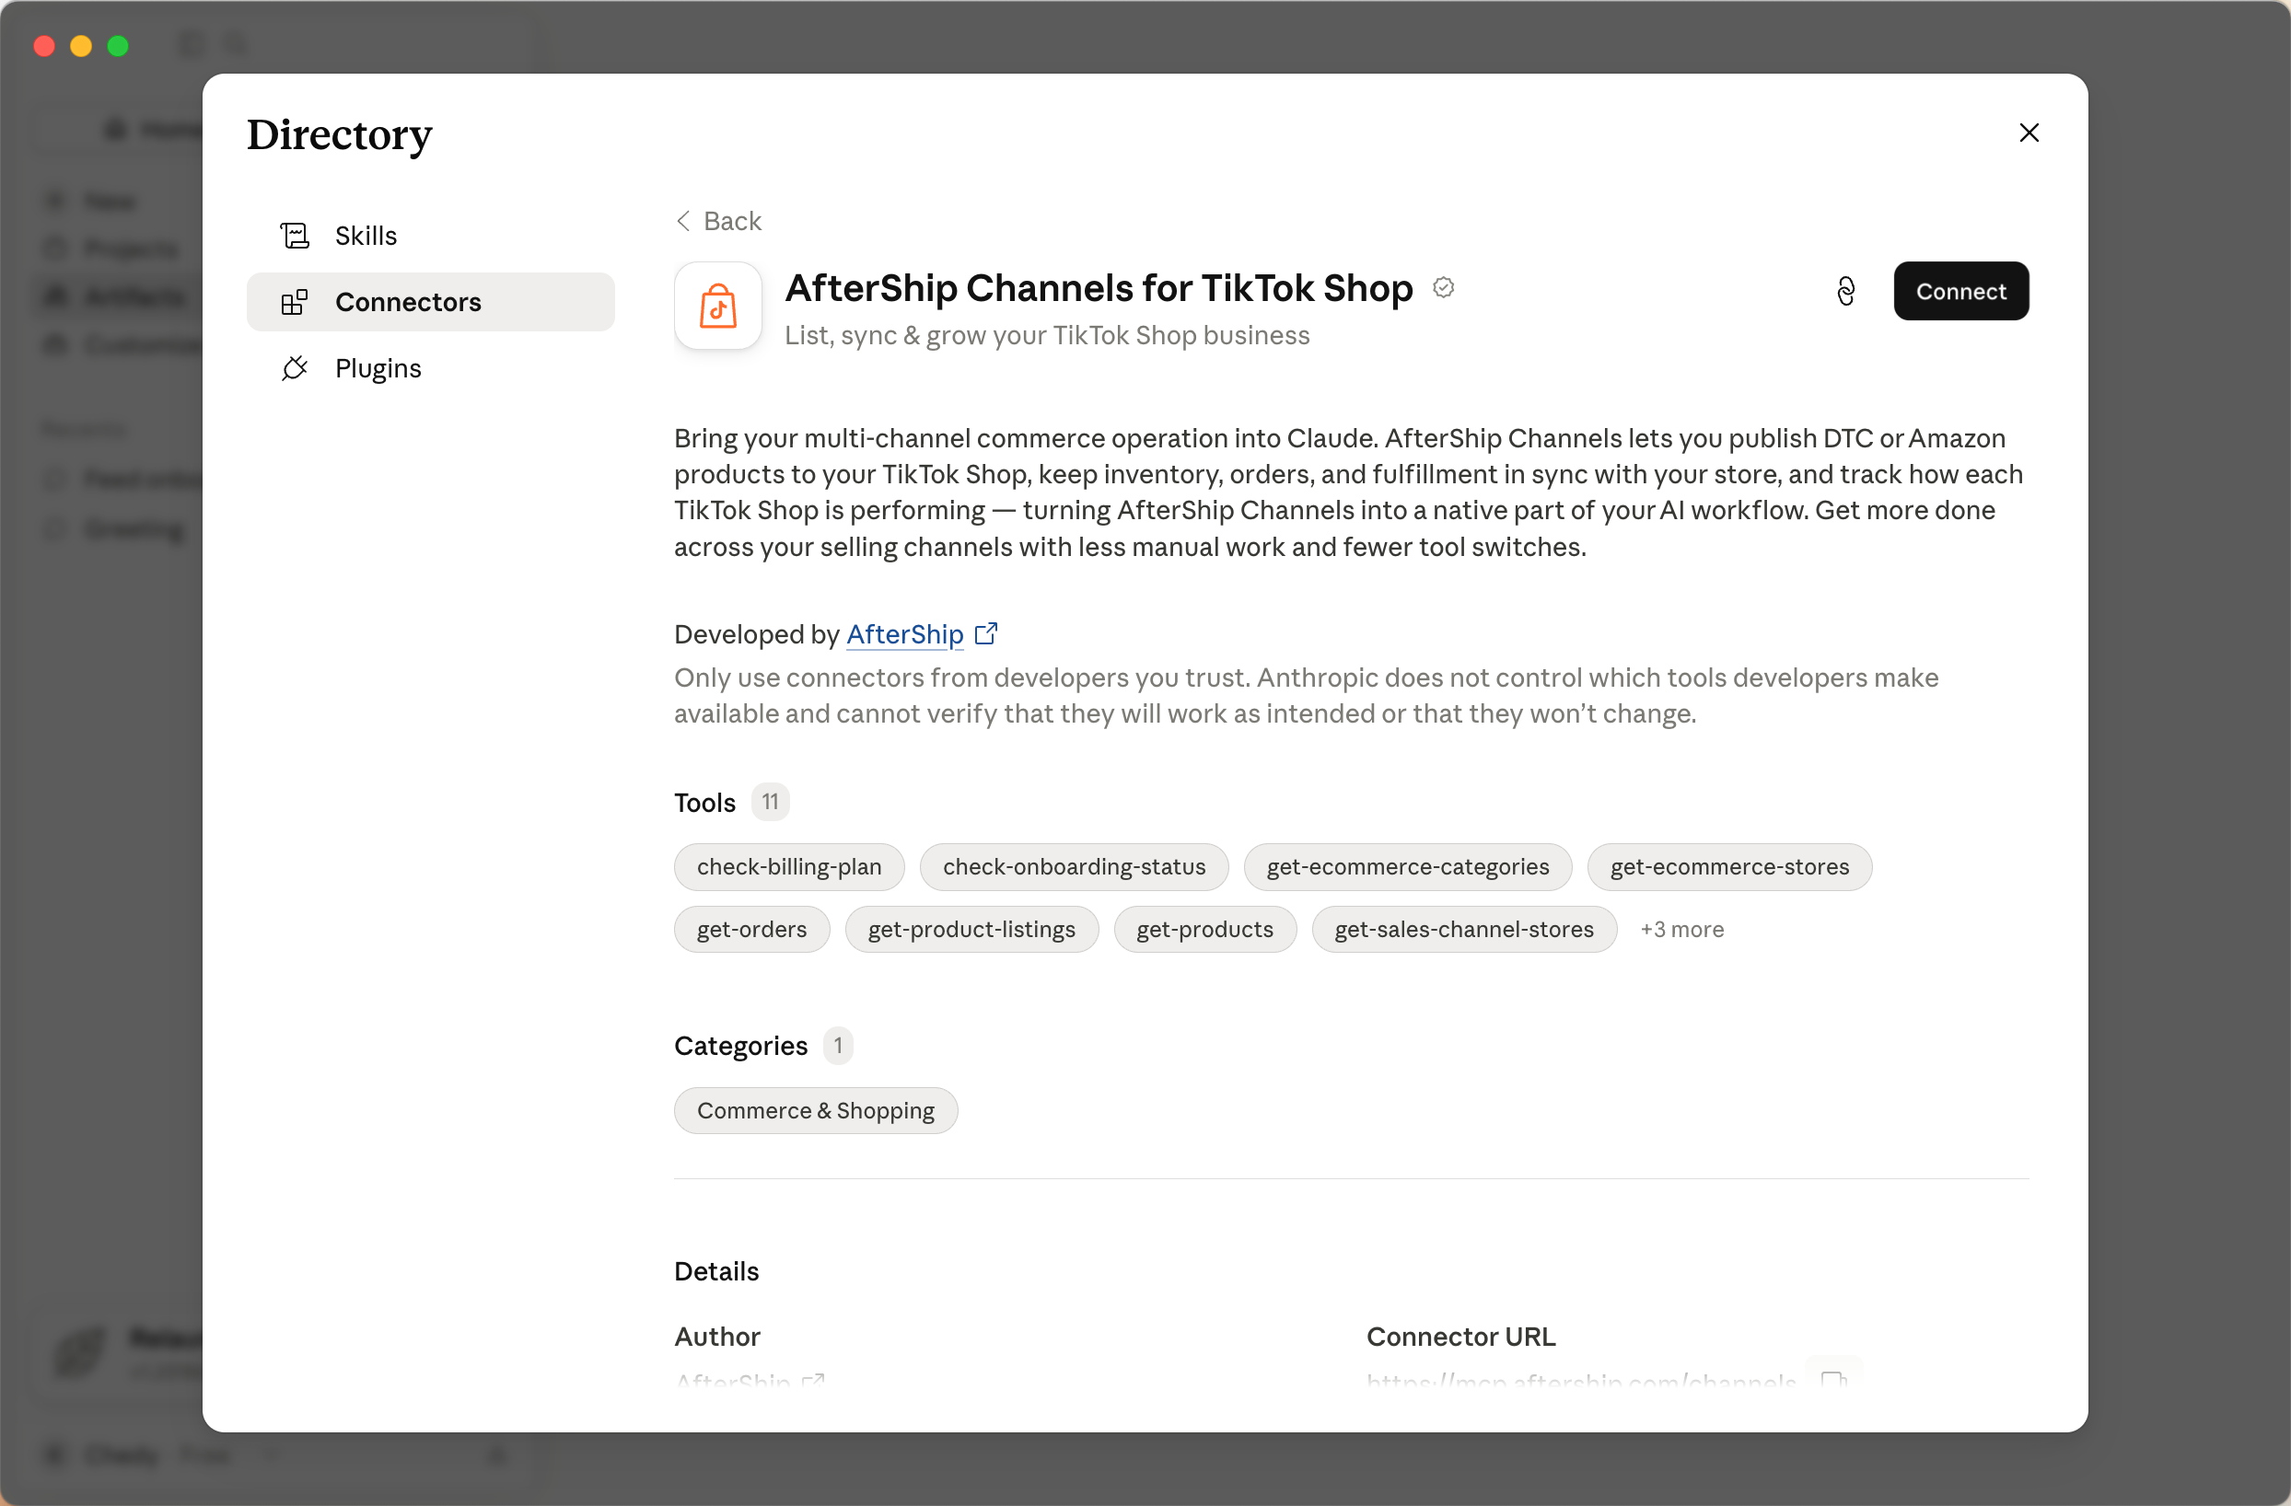
Task: Click the copy link icon beside Connect
Action: (1845, 291)
